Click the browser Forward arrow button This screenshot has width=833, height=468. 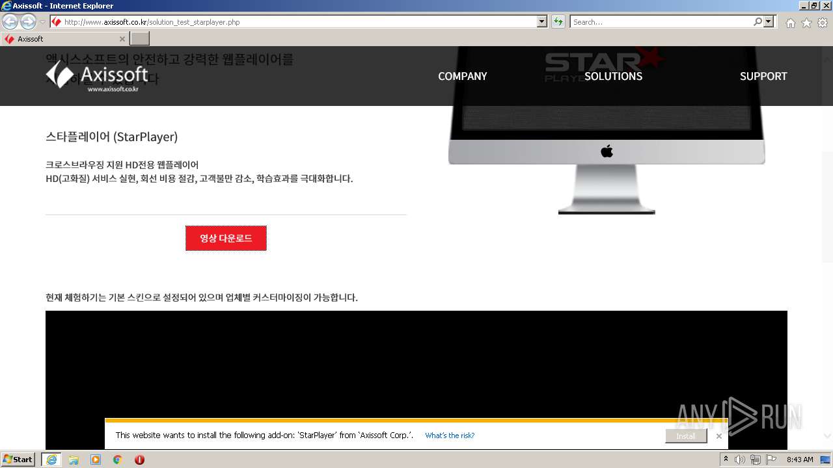point(28,21)
